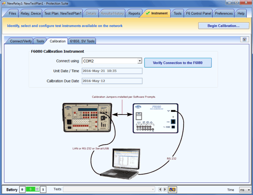Click the Begin Calibration button
253x195 pixels.
tap(224, 26)
